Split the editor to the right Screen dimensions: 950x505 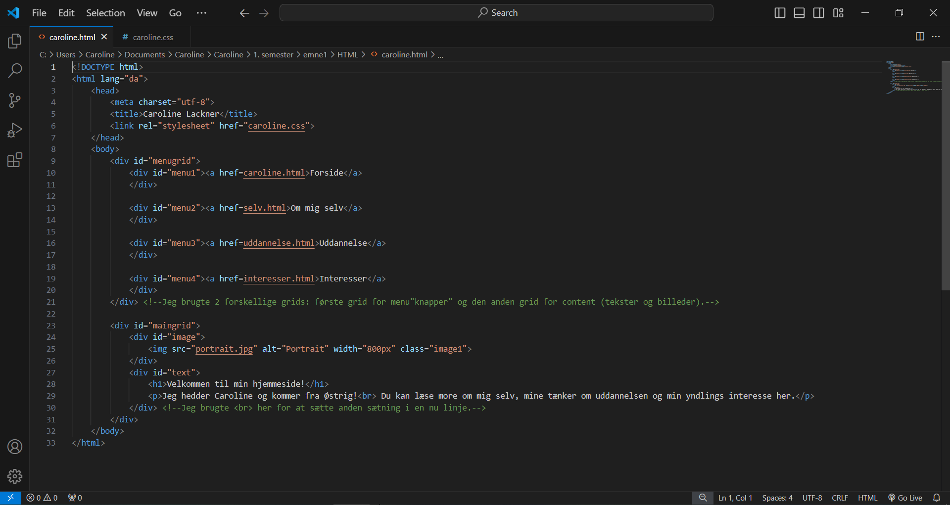pyautogui.click(x=920, y=37)
